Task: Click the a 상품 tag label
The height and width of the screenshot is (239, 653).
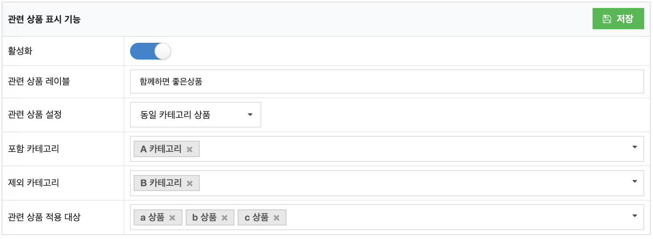Action: 152,217
